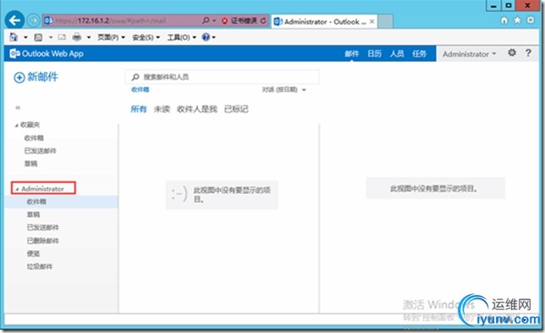Click the magnifier icon in mail search box
545x333 pixels.
(x=135, y=77)
